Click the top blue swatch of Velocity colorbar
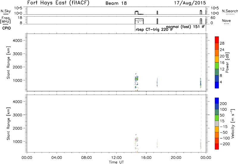 pyautogui.click(x=217, y=101)
